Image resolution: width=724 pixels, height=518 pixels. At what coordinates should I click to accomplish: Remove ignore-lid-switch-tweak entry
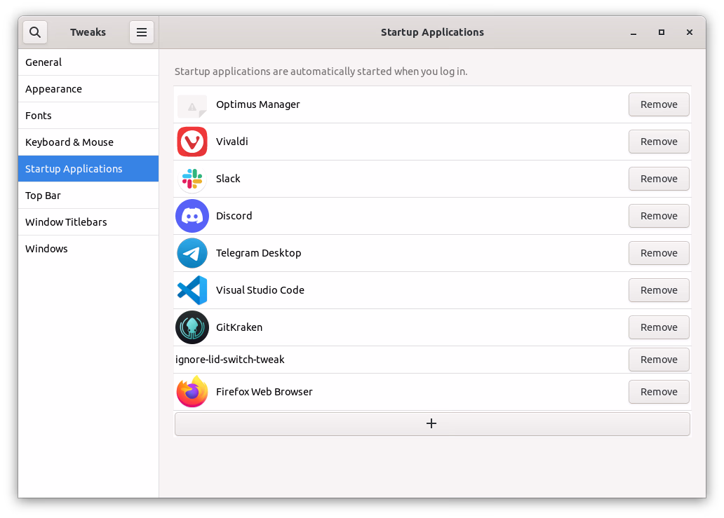(x=659, y=360)
